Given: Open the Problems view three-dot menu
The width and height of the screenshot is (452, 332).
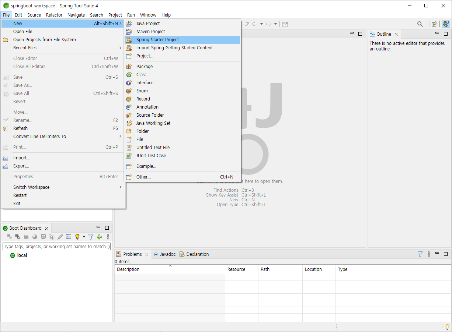Looking at the screenshot, I should (x=429, y=254).
